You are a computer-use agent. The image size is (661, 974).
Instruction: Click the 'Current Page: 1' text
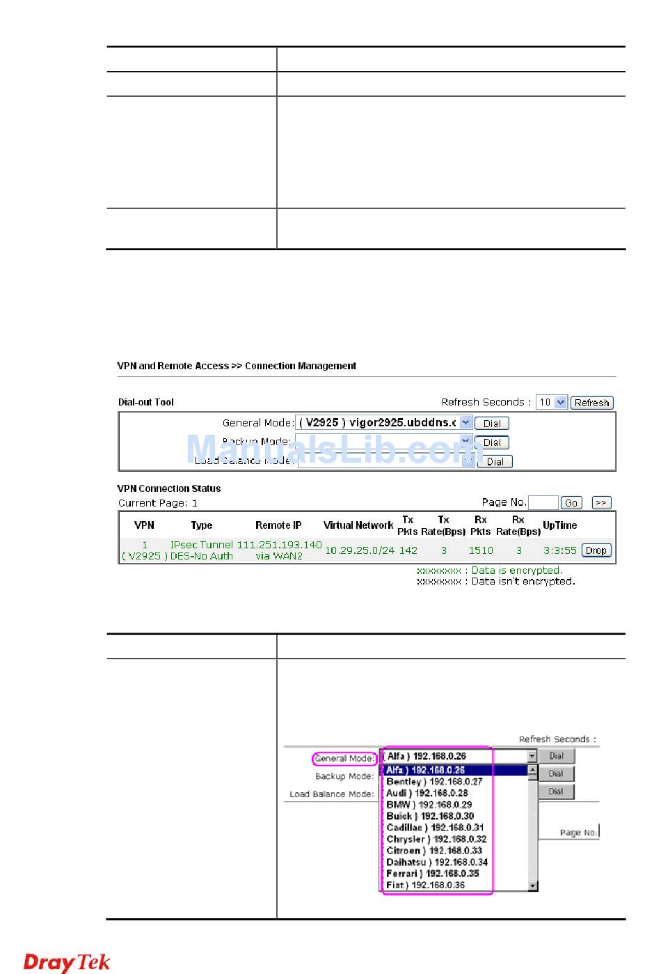(x=158, y=503)
